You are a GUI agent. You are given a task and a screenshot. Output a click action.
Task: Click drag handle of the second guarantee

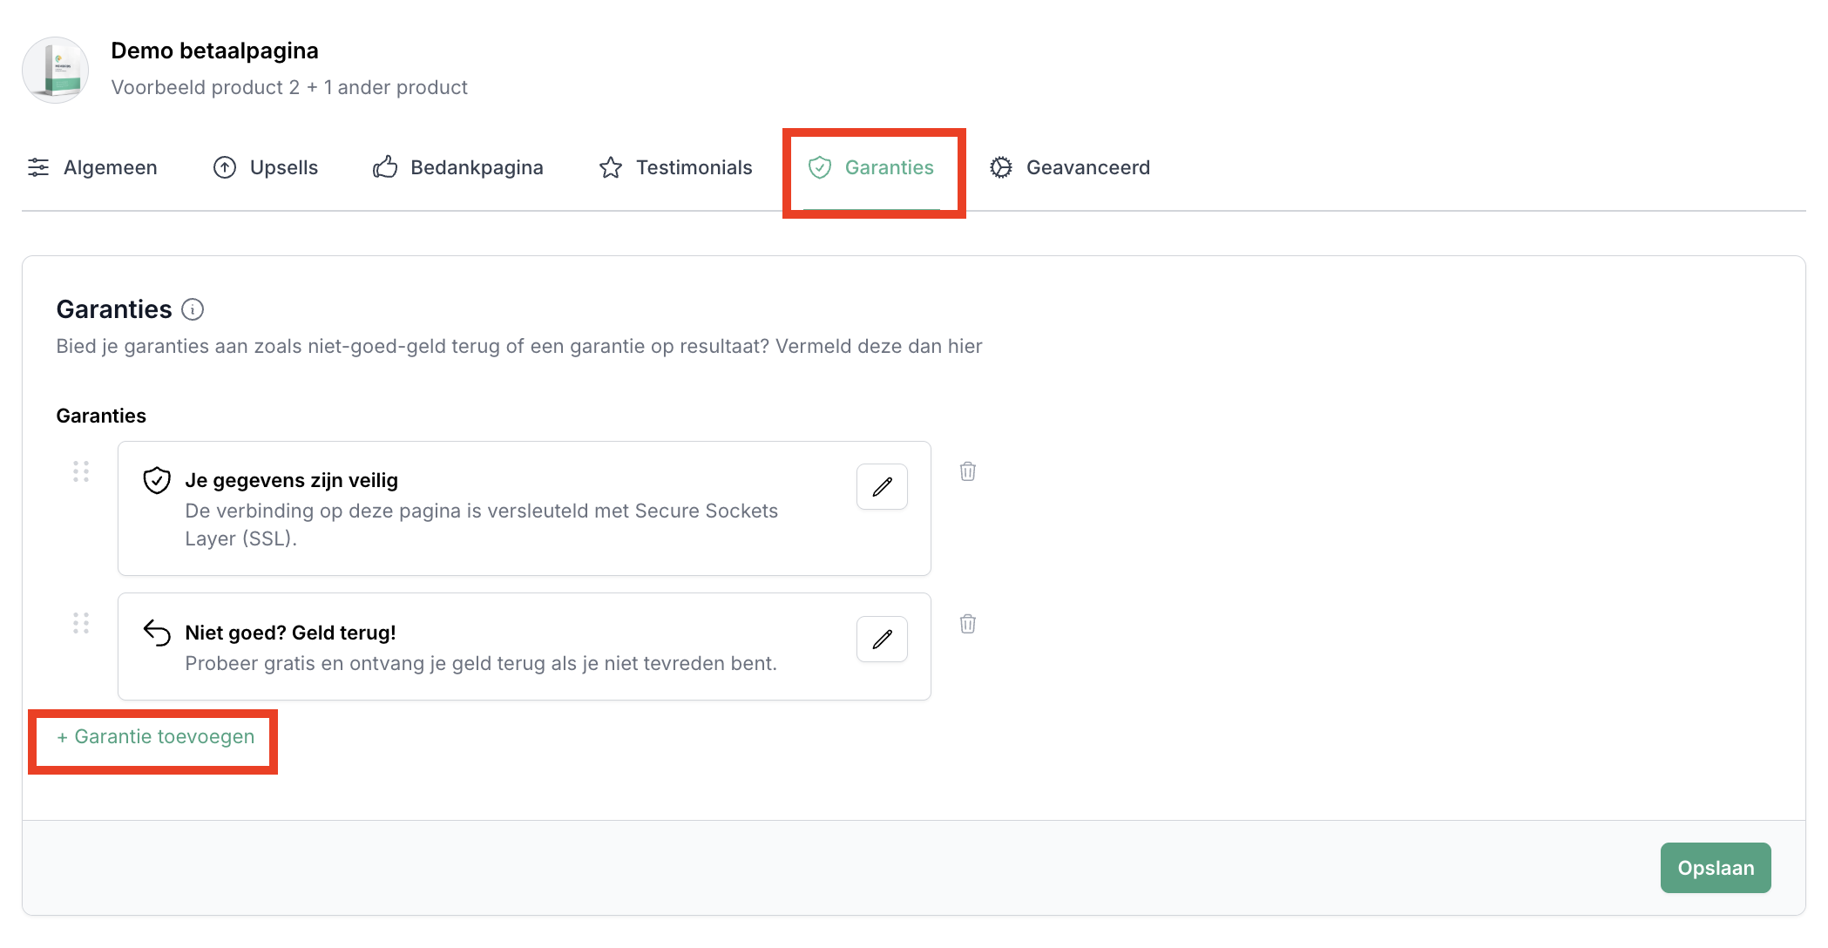(81, 623)
